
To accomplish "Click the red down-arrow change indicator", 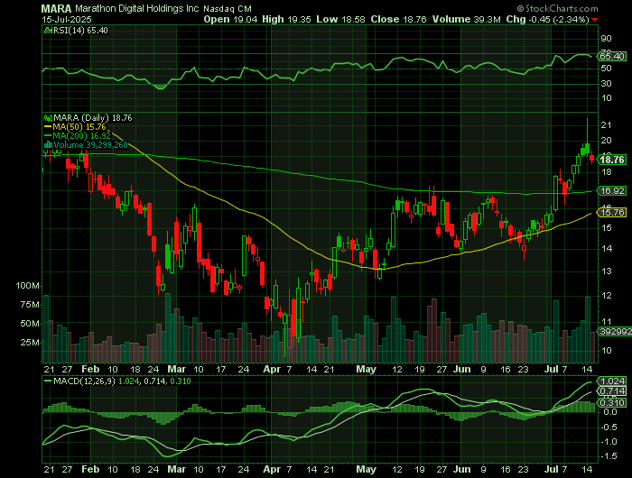I will (x=595, y=20).
